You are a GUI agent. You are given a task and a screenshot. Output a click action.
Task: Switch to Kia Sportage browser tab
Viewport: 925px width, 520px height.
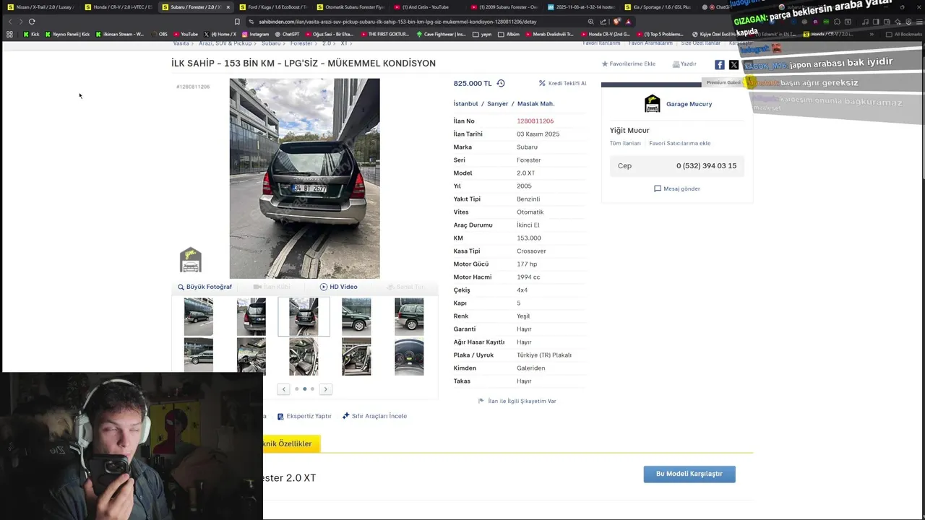(x=658, y=6)
